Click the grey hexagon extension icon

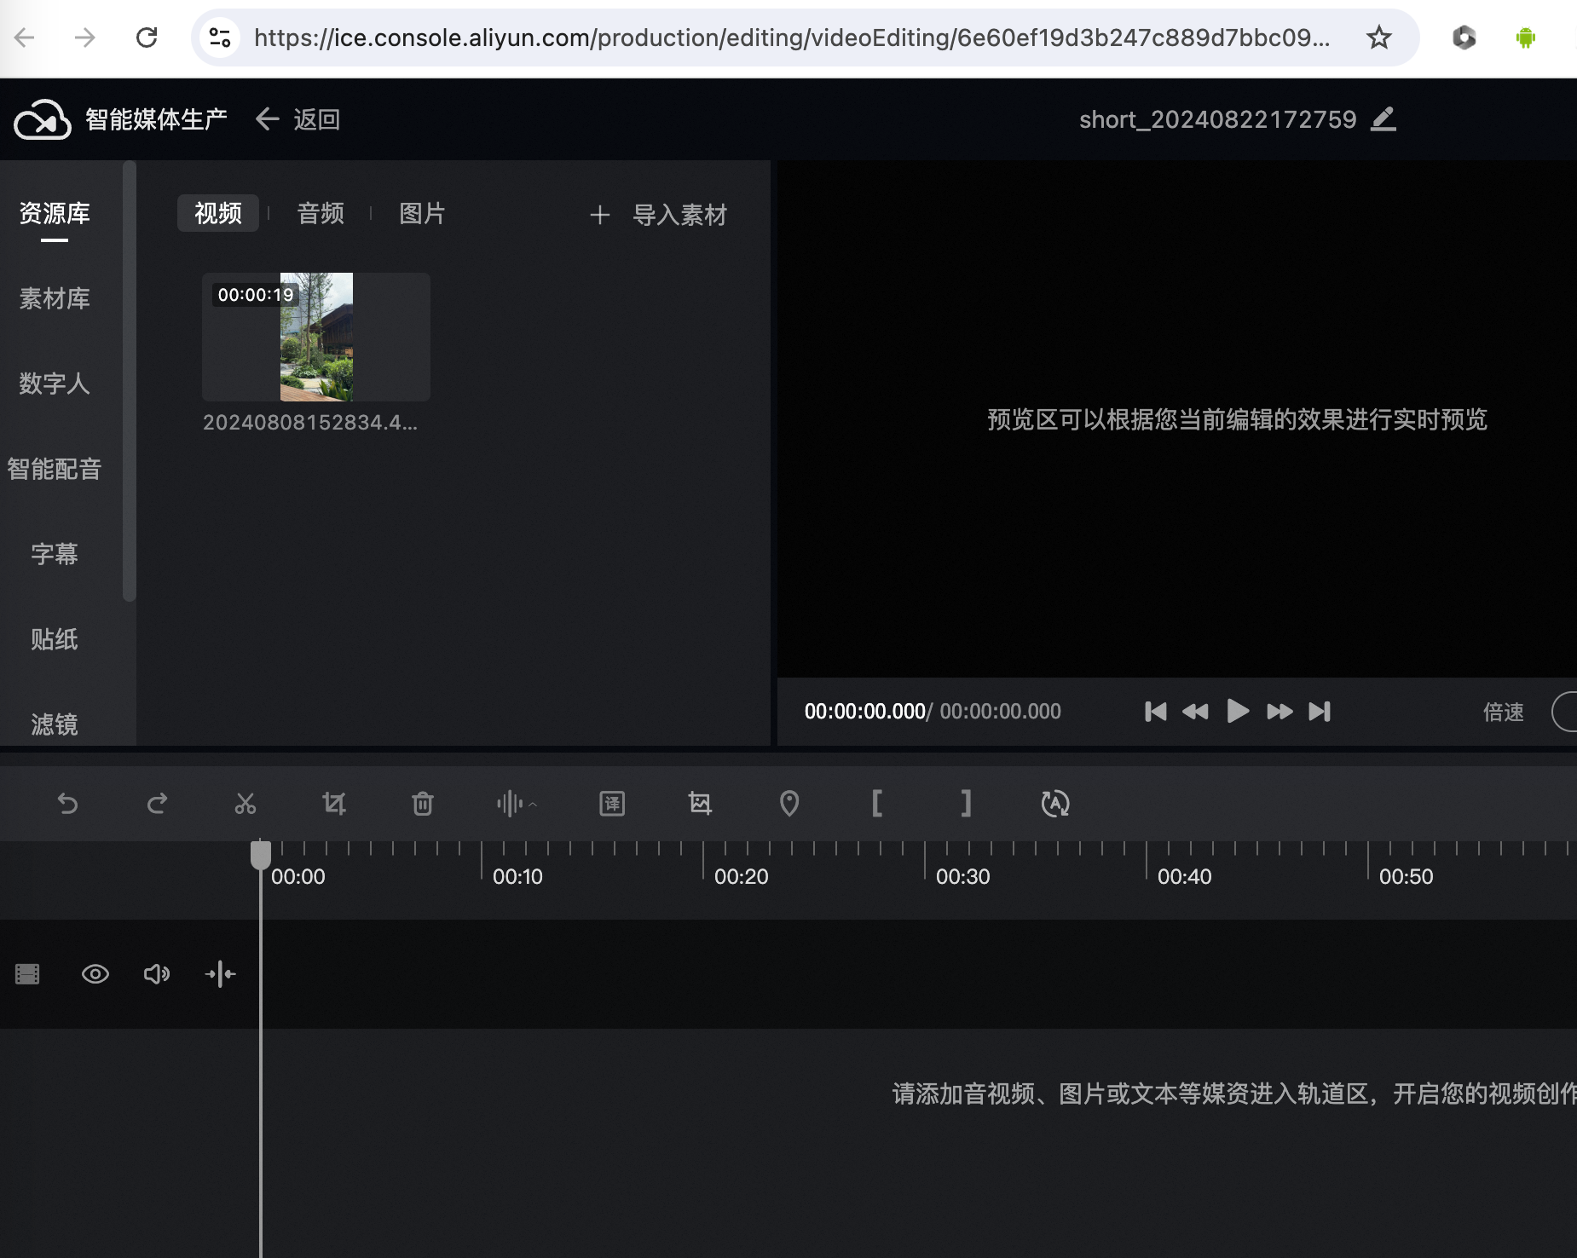[x=1464, y=38]
